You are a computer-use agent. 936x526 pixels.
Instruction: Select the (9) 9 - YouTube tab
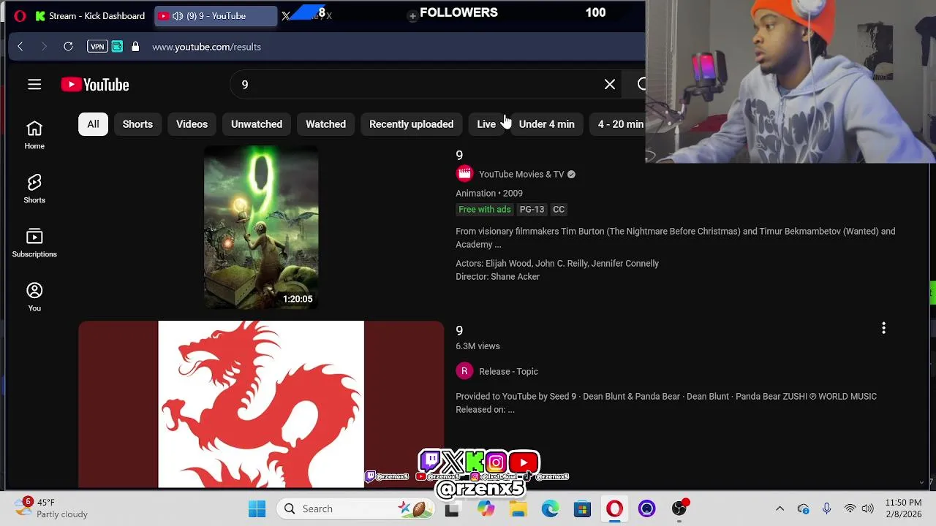[x=216, y=15]
